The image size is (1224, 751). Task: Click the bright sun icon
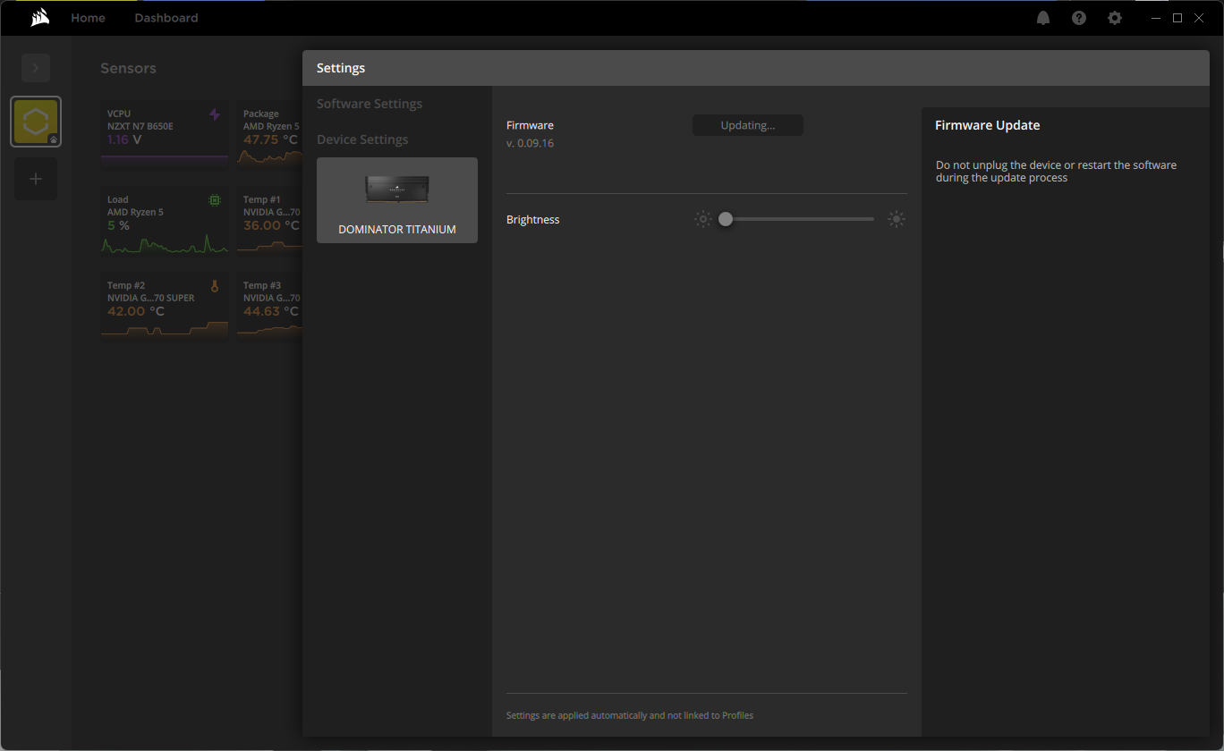point(897,219)
